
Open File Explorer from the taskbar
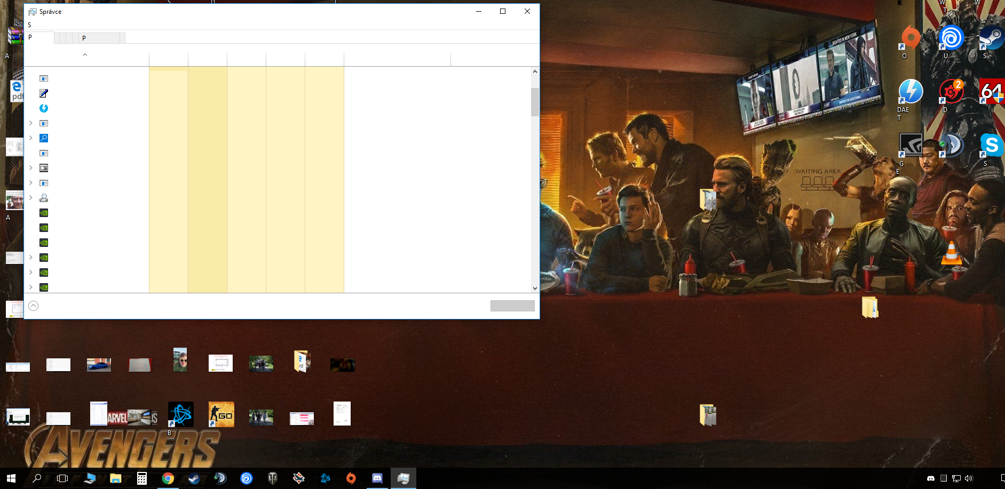point(116,478)
